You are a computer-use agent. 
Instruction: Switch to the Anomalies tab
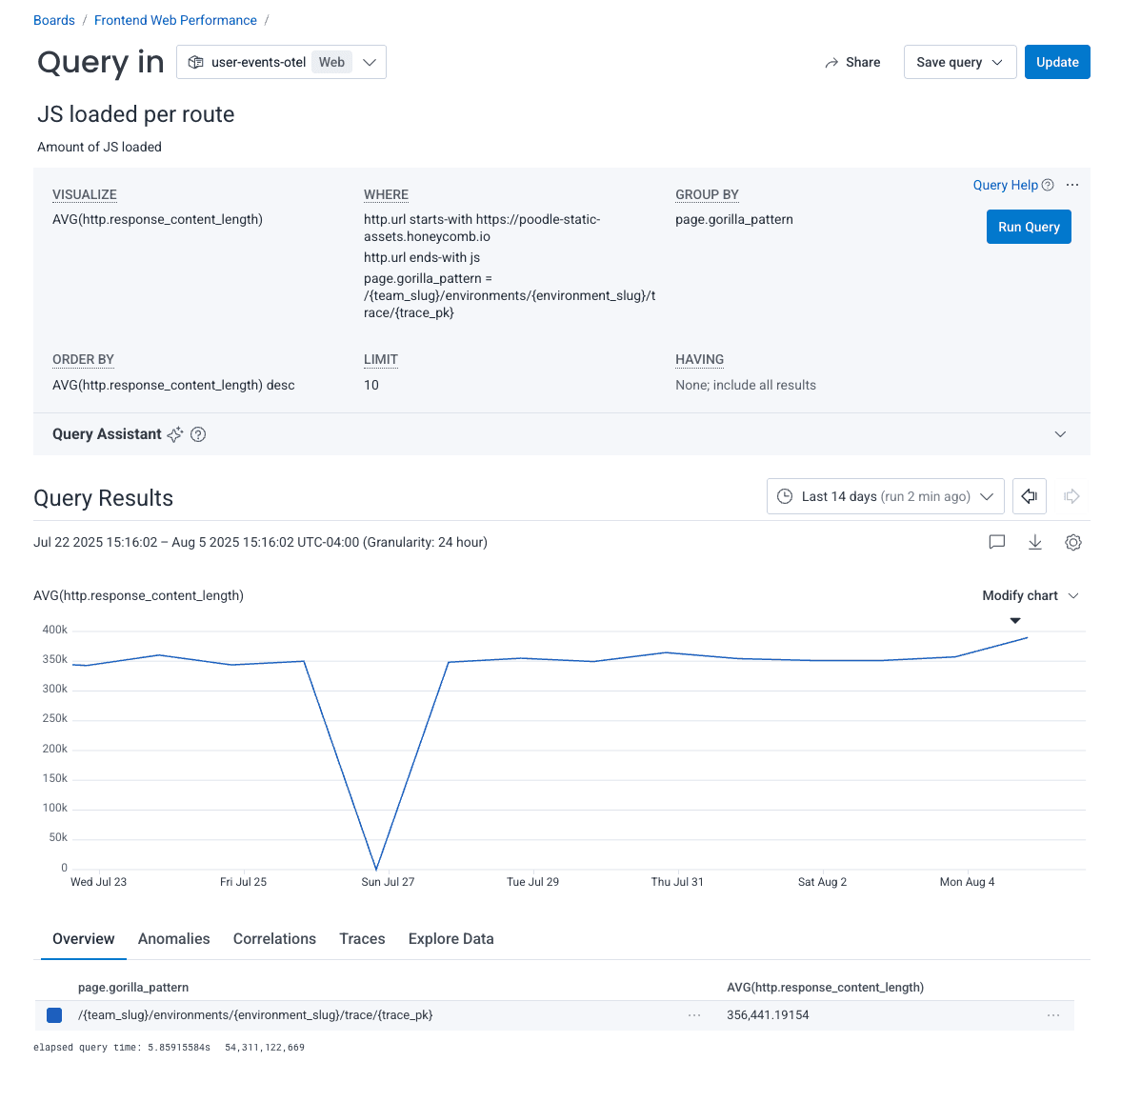(x=173, y=938)
